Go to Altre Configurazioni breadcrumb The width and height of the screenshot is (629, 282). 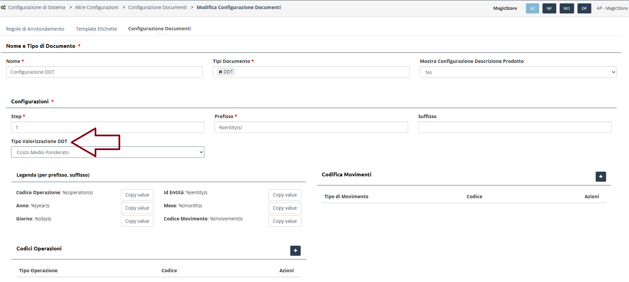pyautogui.click(x=97, y=7)
